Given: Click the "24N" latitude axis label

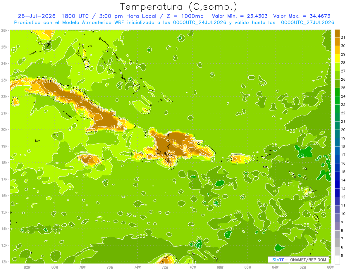Looking at the screenshot, I should tap(4, 63).
